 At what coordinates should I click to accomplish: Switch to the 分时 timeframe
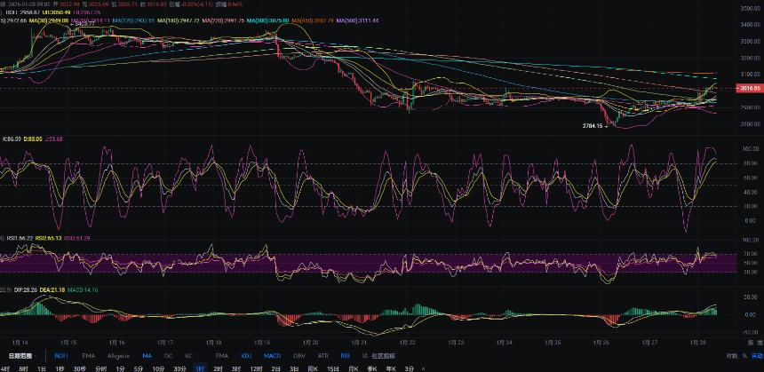(100, 368)
